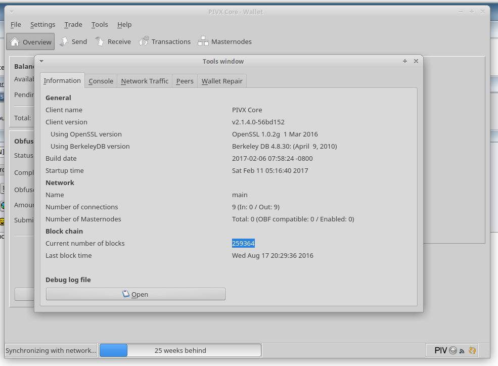Click the notepad icon on the Open button
498x366 pixels.
tap(126, 294)
